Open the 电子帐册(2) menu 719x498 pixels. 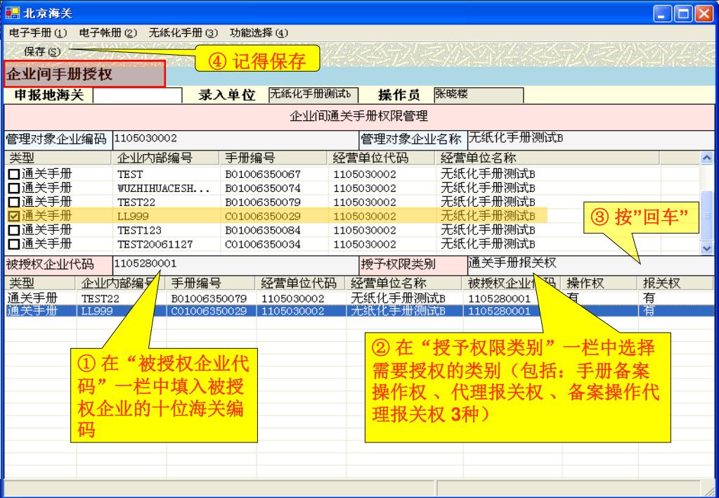[x=108, y=32]
